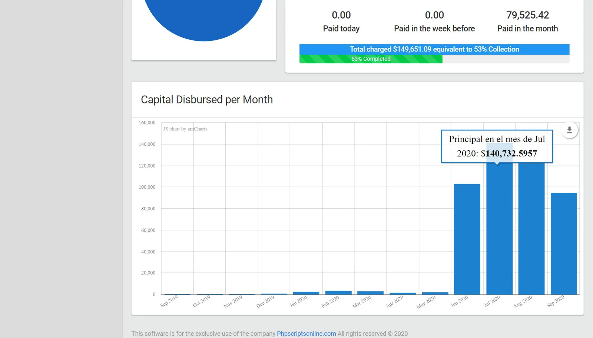Click the Mar 2020 bar in chart
This screenshot has width=593, height=338.
coord(370,293)
